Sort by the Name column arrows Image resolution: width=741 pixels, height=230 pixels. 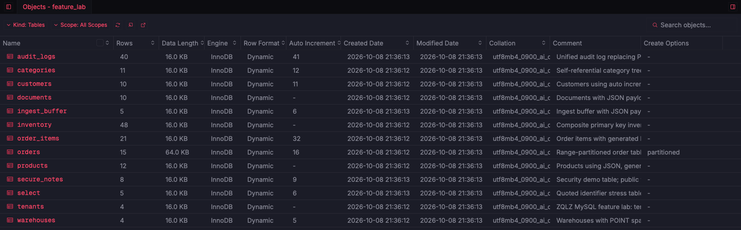107,43
